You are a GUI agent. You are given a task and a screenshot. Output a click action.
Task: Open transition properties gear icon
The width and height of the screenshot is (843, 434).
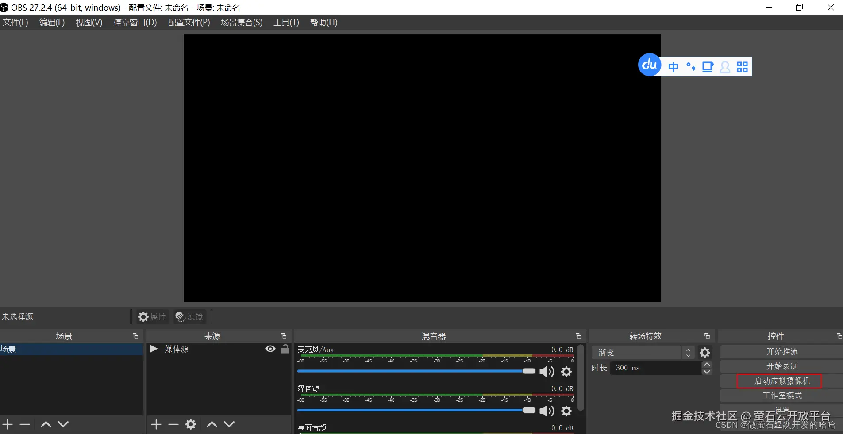tap(705, 353)
